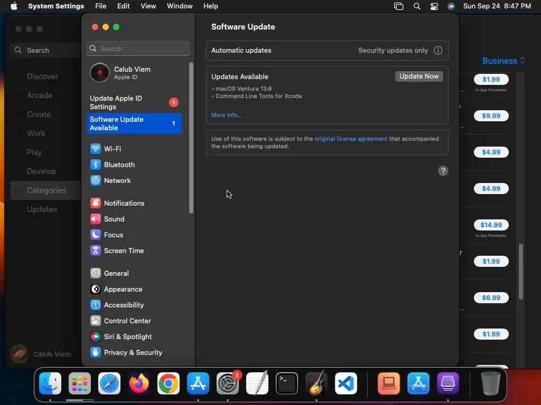The width and height of the screenshot is (541, 405).
Task: Select Play in App Store sidebar
Action: pos(34,152)
